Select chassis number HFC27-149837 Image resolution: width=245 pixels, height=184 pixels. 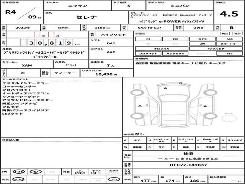coord(188,165)
